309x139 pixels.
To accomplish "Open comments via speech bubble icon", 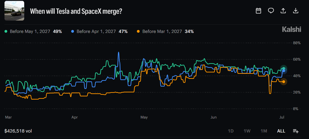I will click(271, 11).
